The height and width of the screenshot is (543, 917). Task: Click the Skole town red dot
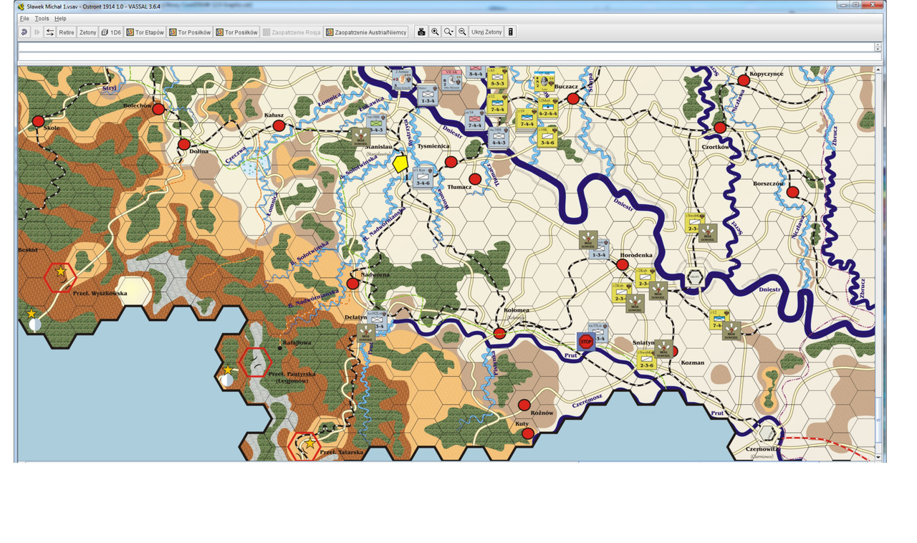tap(38, 121)
